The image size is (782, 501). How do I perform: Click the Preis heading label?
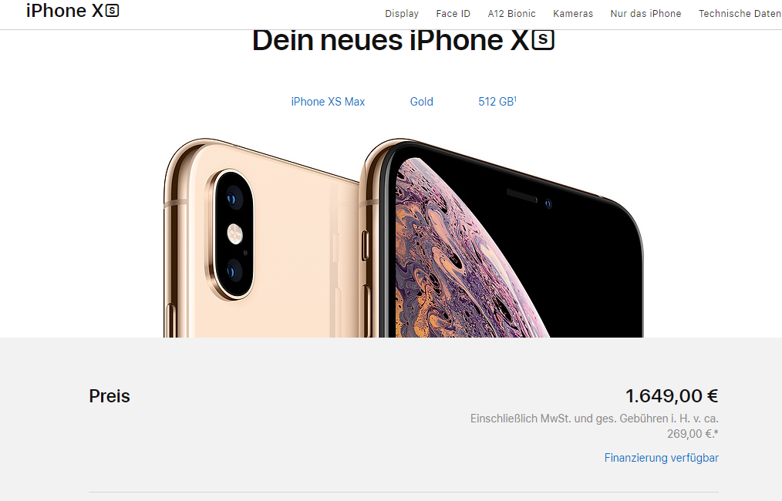coord(110,396)
